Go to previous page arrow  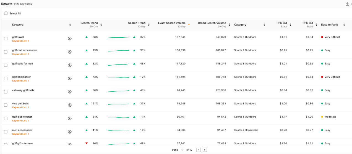pos(199,150)
